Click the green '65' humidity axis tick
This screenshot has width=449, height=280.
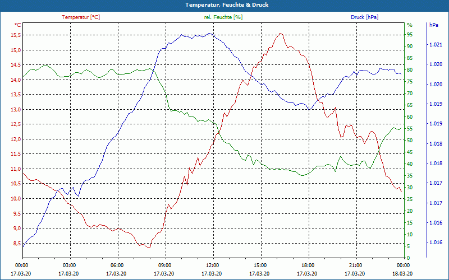pos(410,105)
